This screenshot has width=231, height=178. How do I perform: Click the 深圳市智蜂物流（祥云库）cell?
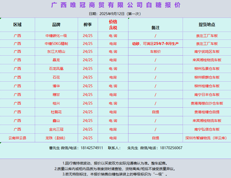coord(207,138)
